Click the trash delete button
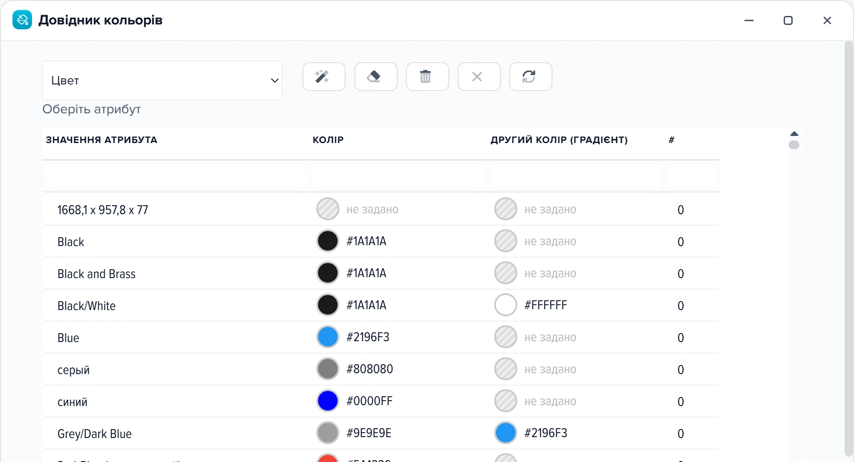This screenshot has height=462, width=854. (x=427, y=77)
